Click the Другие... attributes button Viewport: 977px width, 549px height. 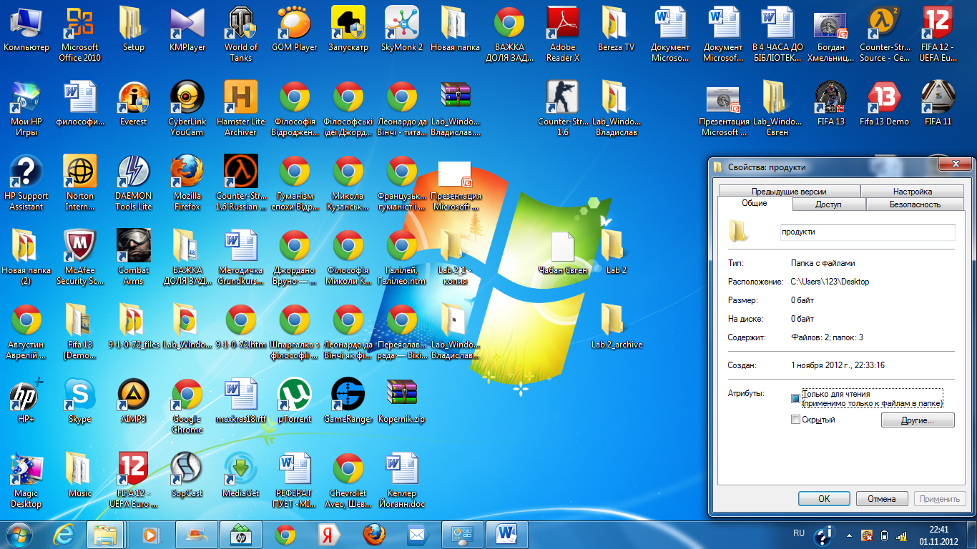918,420
